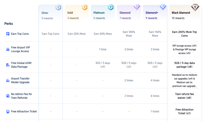The height and width of the screenshot is (121, 210).
Task: Click the Earn Trip Coins perk icon
Action: (x=8, y=34)
